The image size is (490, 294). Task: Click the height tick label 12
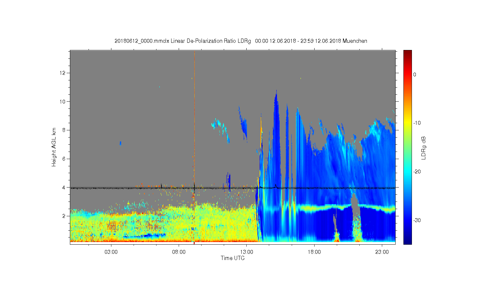pyautogui.click(x=63, y=73)
